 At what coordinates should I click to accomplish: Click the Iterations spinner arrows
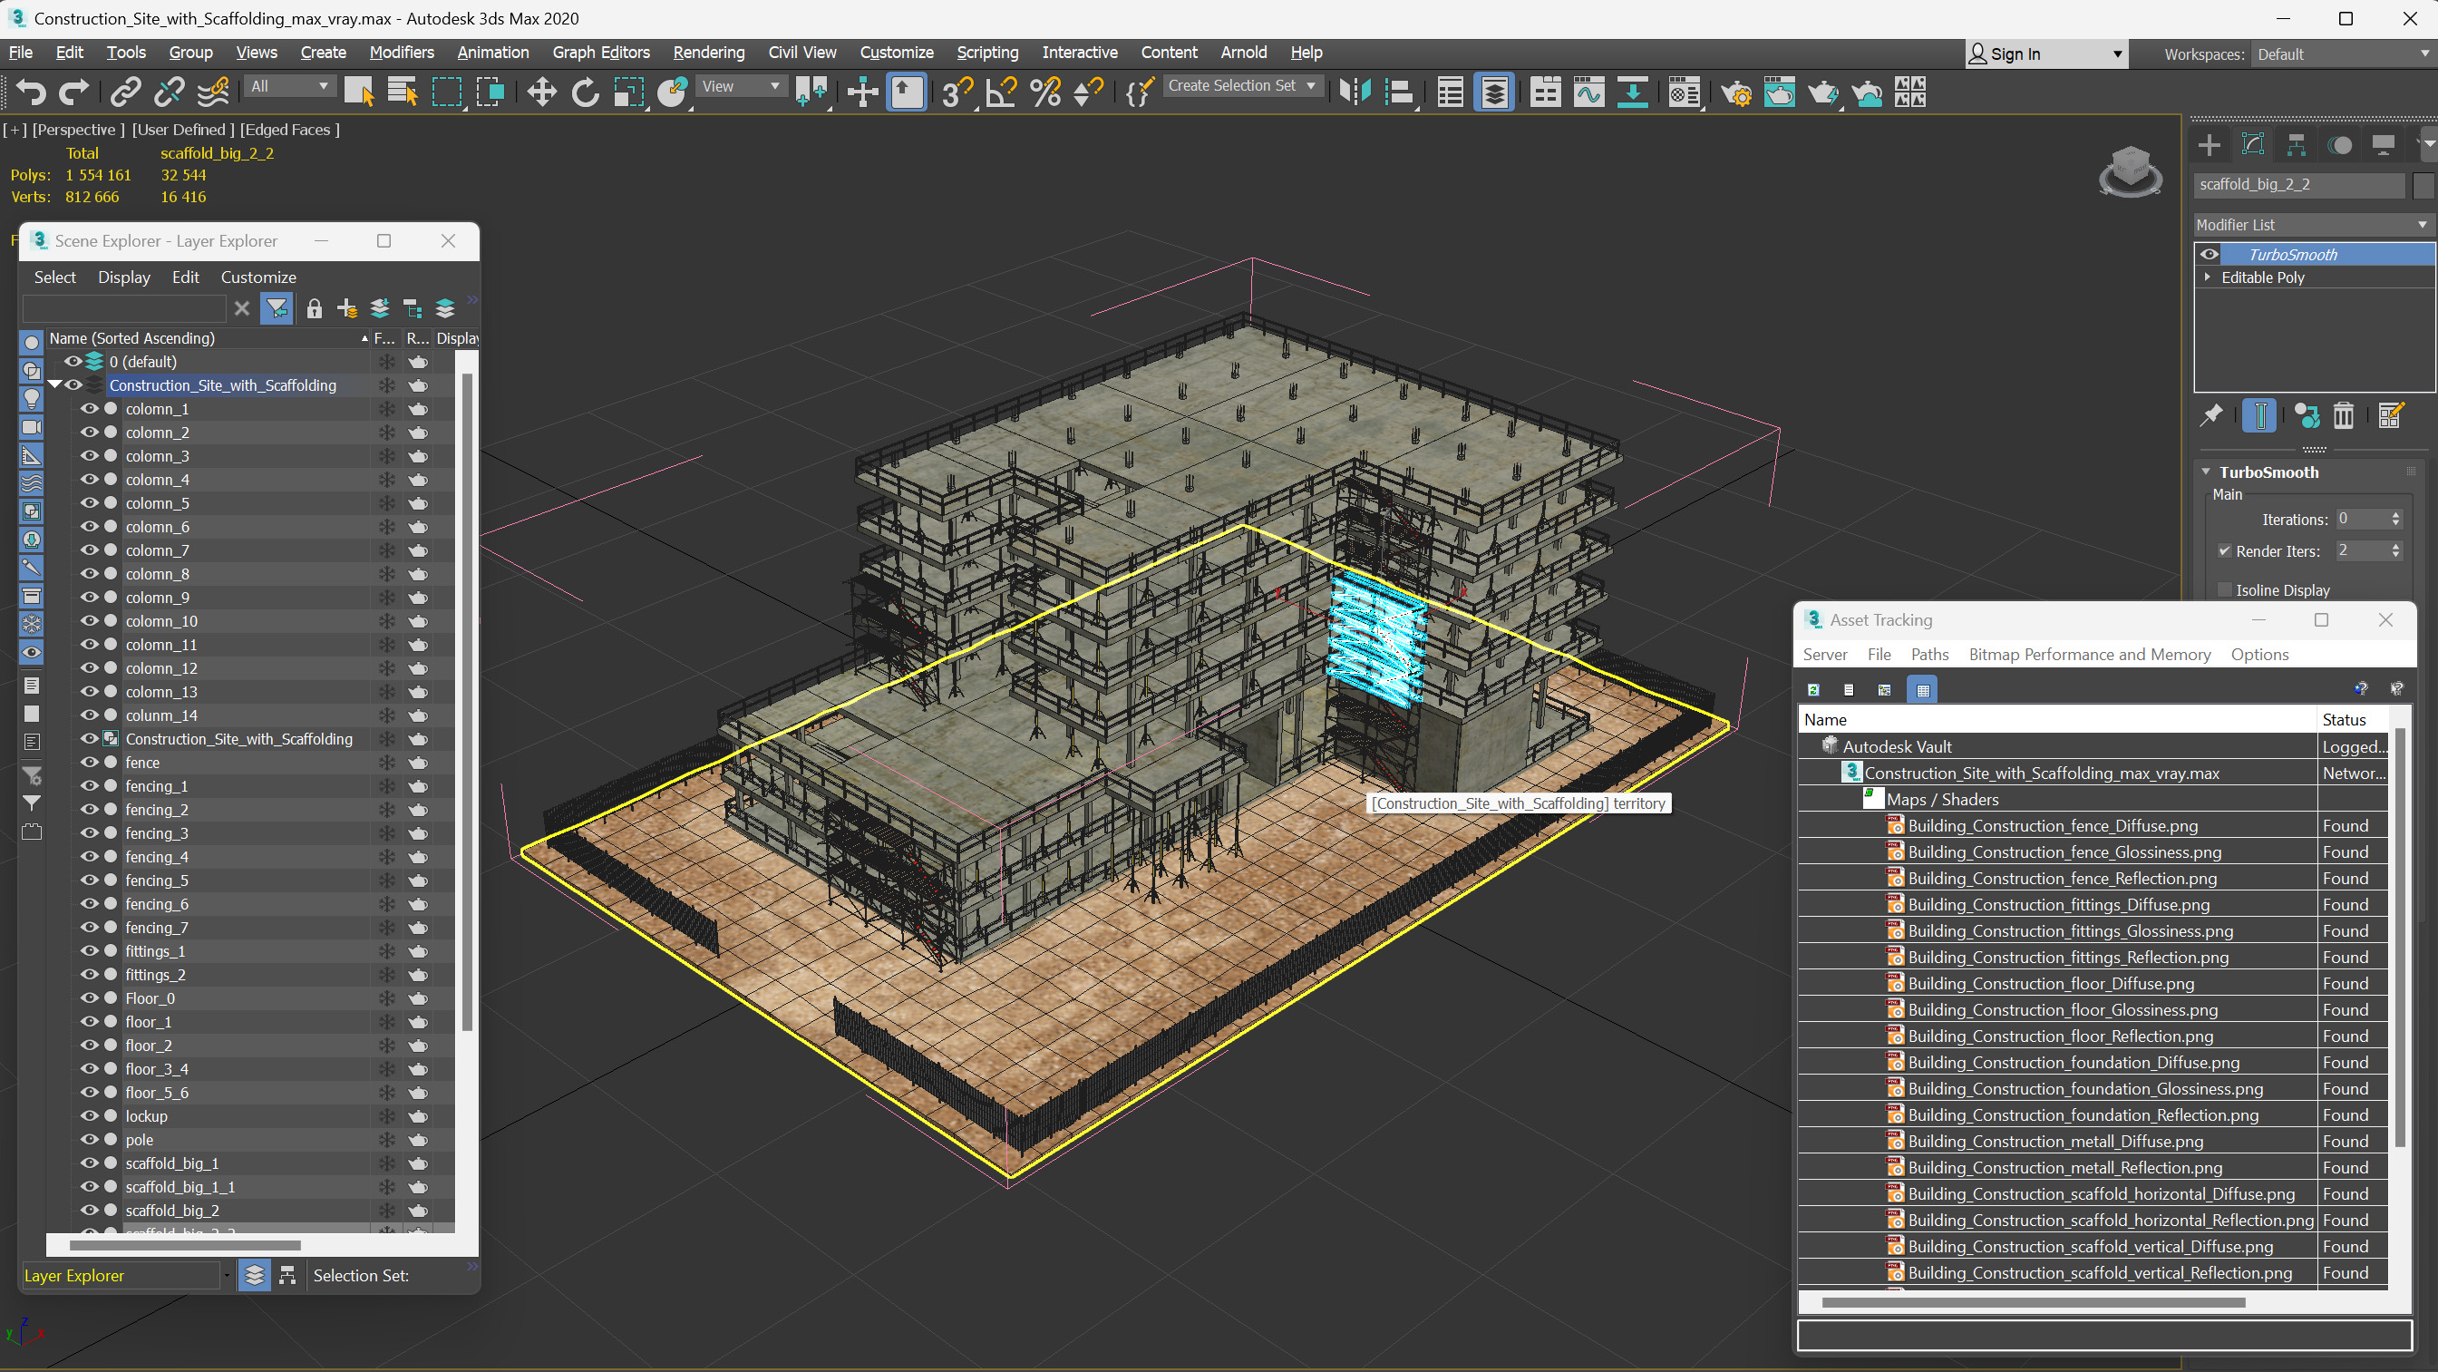coord(2395,519)
